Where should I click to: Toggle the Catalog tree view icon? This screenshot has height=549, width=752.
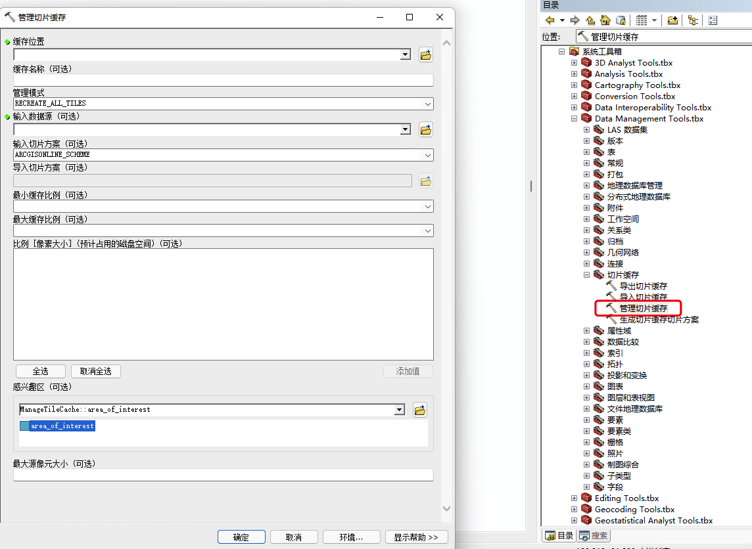[x=693, y=20]
